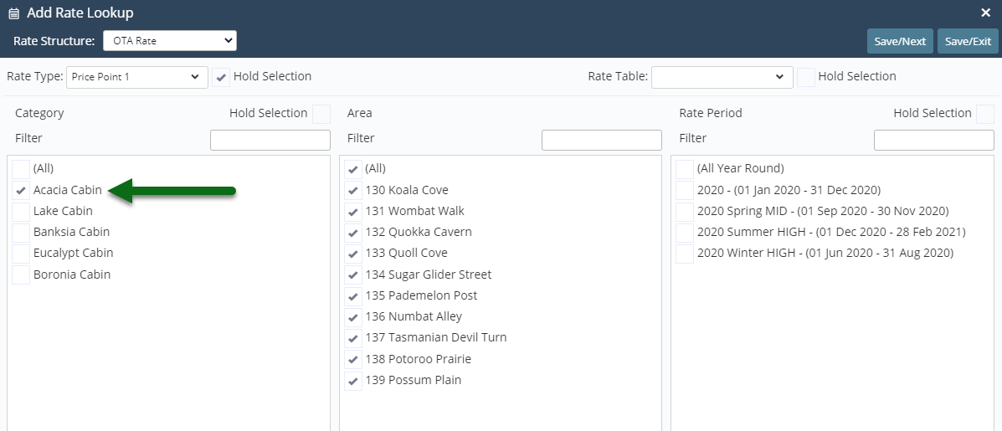Uncheck 139 Possum Plain checkbox
The height and width of the screenshot is (431, 1002).
[x=353, y=381]
